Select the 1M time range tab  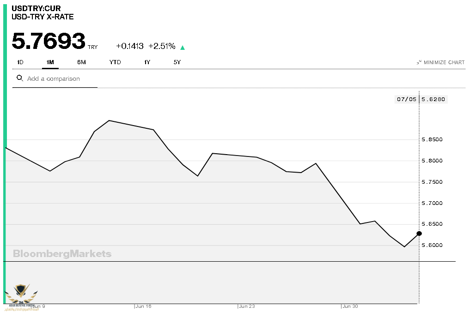tap(50, 62)
